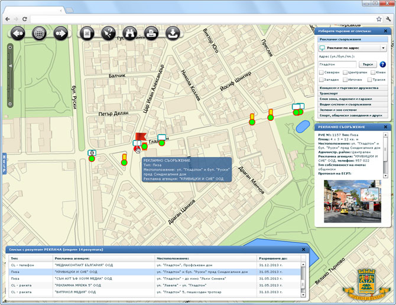Screen dimensions: 396x305
Task: Click the Търси search button
Action: 368,64
